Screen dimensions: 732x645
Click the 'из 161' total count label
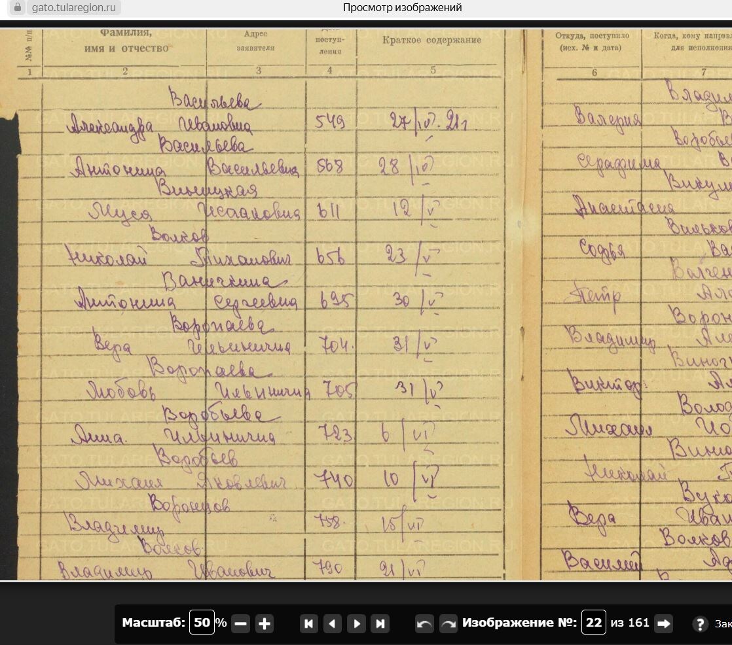tap(630, 623)
